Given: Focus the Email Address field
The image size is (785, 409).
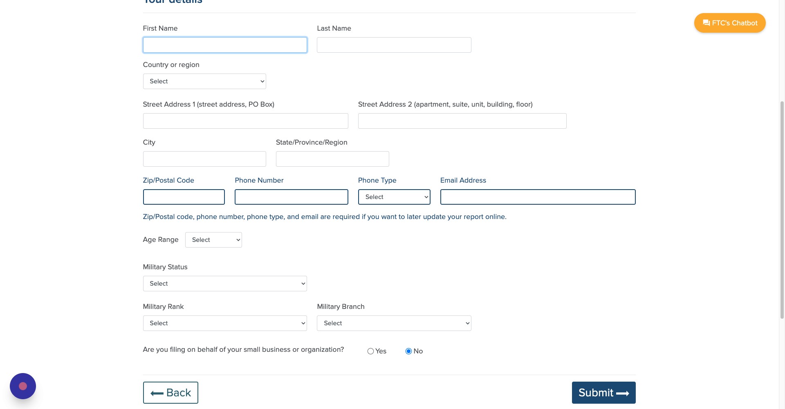Looking at the screenshot, I should [538, 197].
